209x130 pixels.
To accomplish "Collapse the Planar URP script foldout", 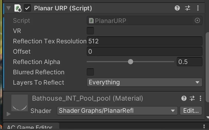I will point(9,8).
